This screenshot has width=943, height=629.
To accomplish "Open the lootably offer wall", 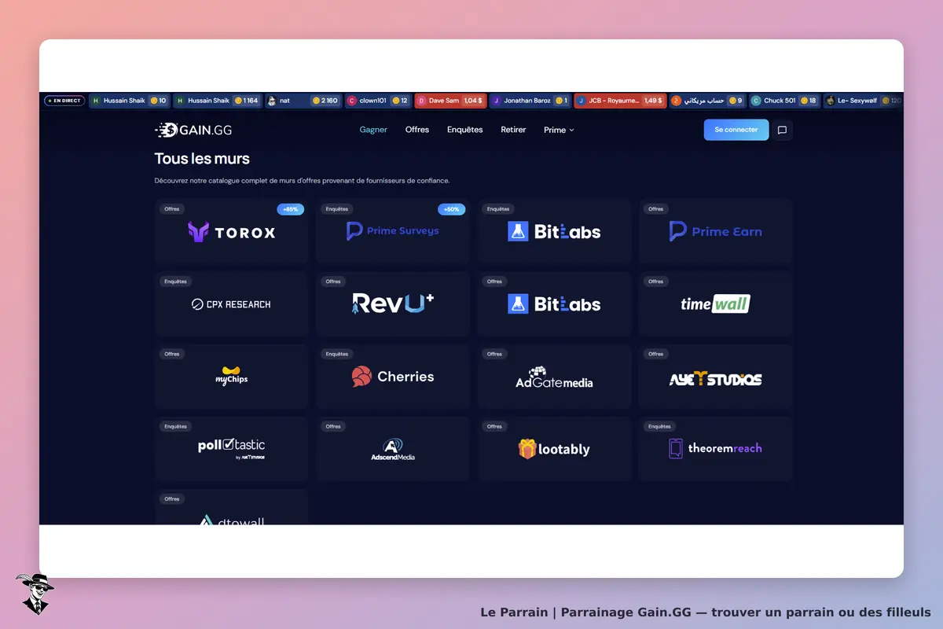I will pyautogui.click(x=554, y=449).
